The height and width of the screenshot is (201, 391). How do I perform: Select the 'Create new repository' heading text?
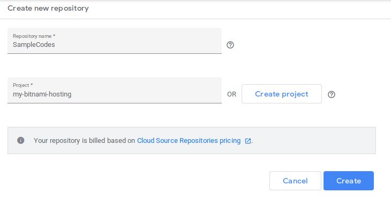tap(48, 8)
